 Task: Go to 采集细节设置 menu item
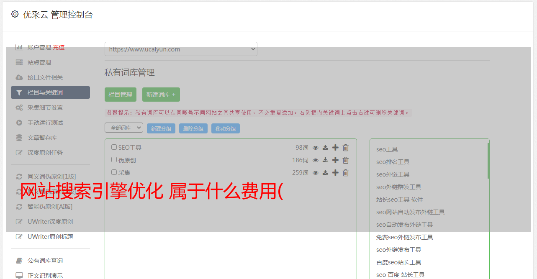45,108
